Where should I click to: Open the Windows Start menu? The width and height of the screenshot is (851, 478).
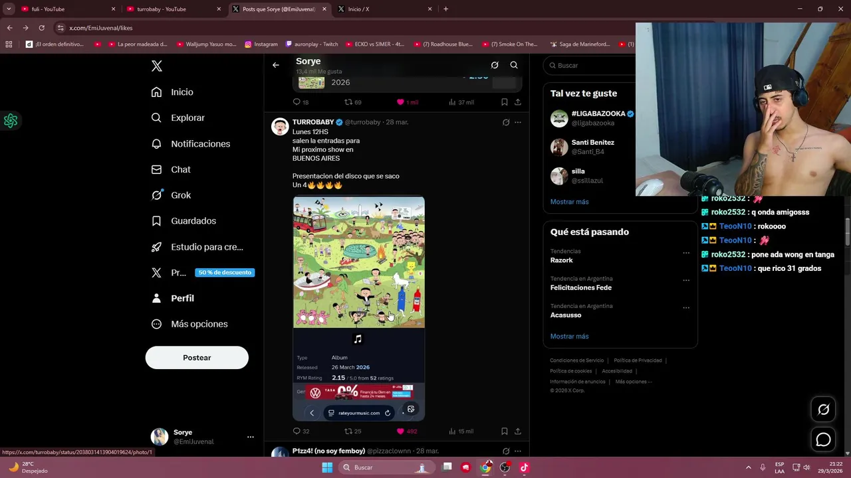[x=327, y=467]
